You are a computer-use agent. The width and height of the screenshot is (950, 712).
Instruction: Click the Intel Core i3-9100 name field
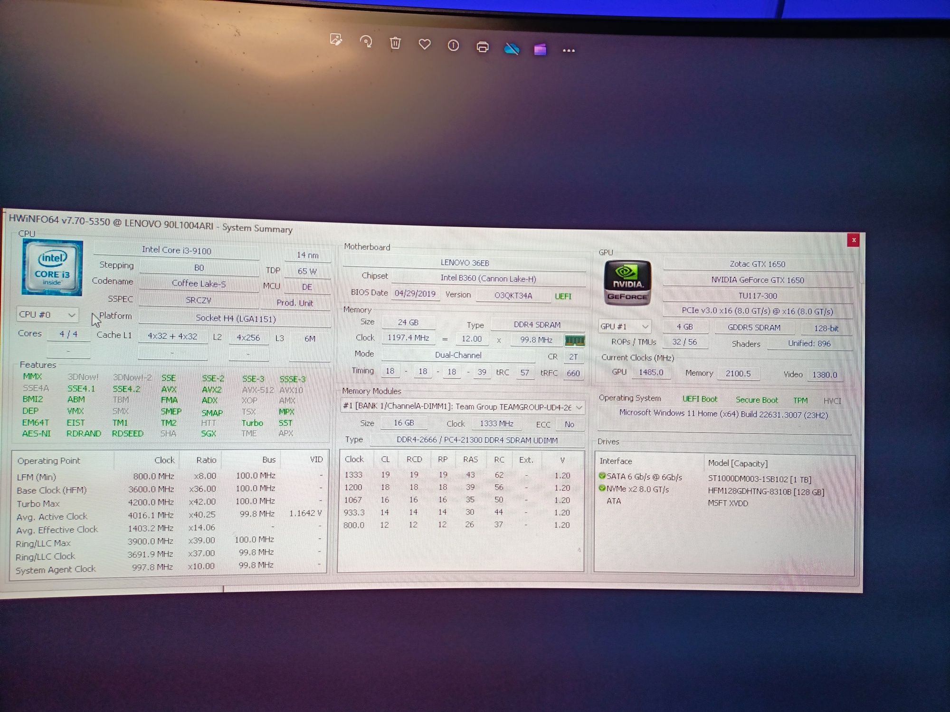[176, 250]
